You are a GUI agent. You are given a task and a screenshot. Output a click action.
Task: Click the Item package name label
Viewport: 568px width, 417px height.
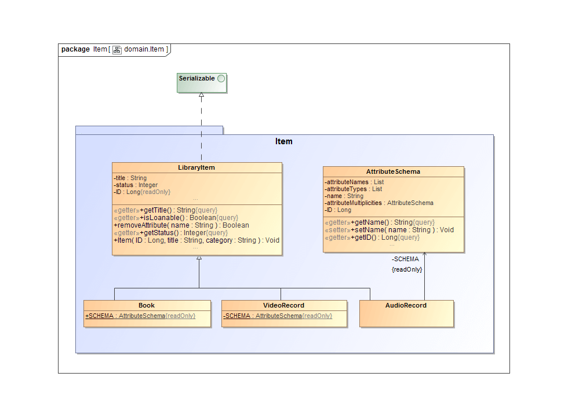pyautogui.click(x=283, y=141)
